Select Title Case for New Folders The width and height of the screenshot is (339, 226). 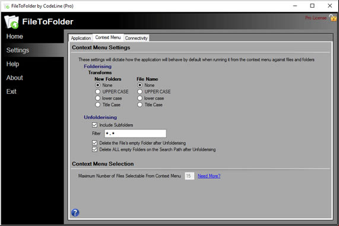(x=98, y=104)
